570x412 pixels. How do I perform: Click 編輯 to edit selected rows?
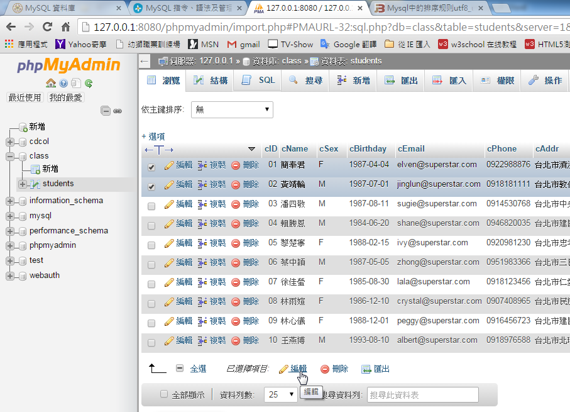click(x=293, y=369)
